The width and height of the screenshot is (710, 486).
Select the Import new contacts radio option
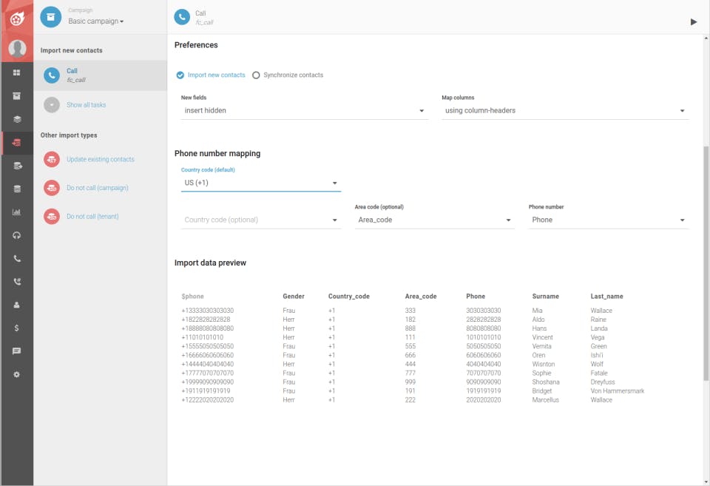tap(180, 75)
